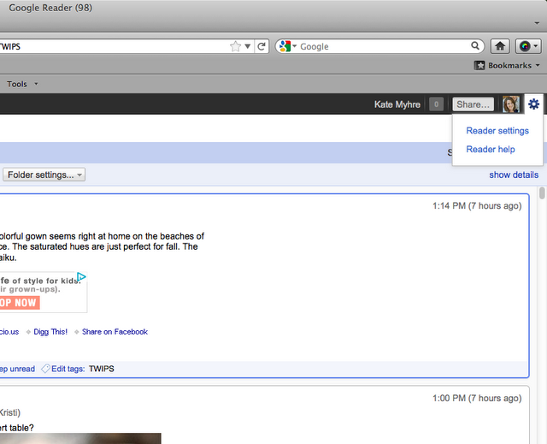The image size is (547, 444).
Task: Click the dessert table post image
Action: [80, 438]
